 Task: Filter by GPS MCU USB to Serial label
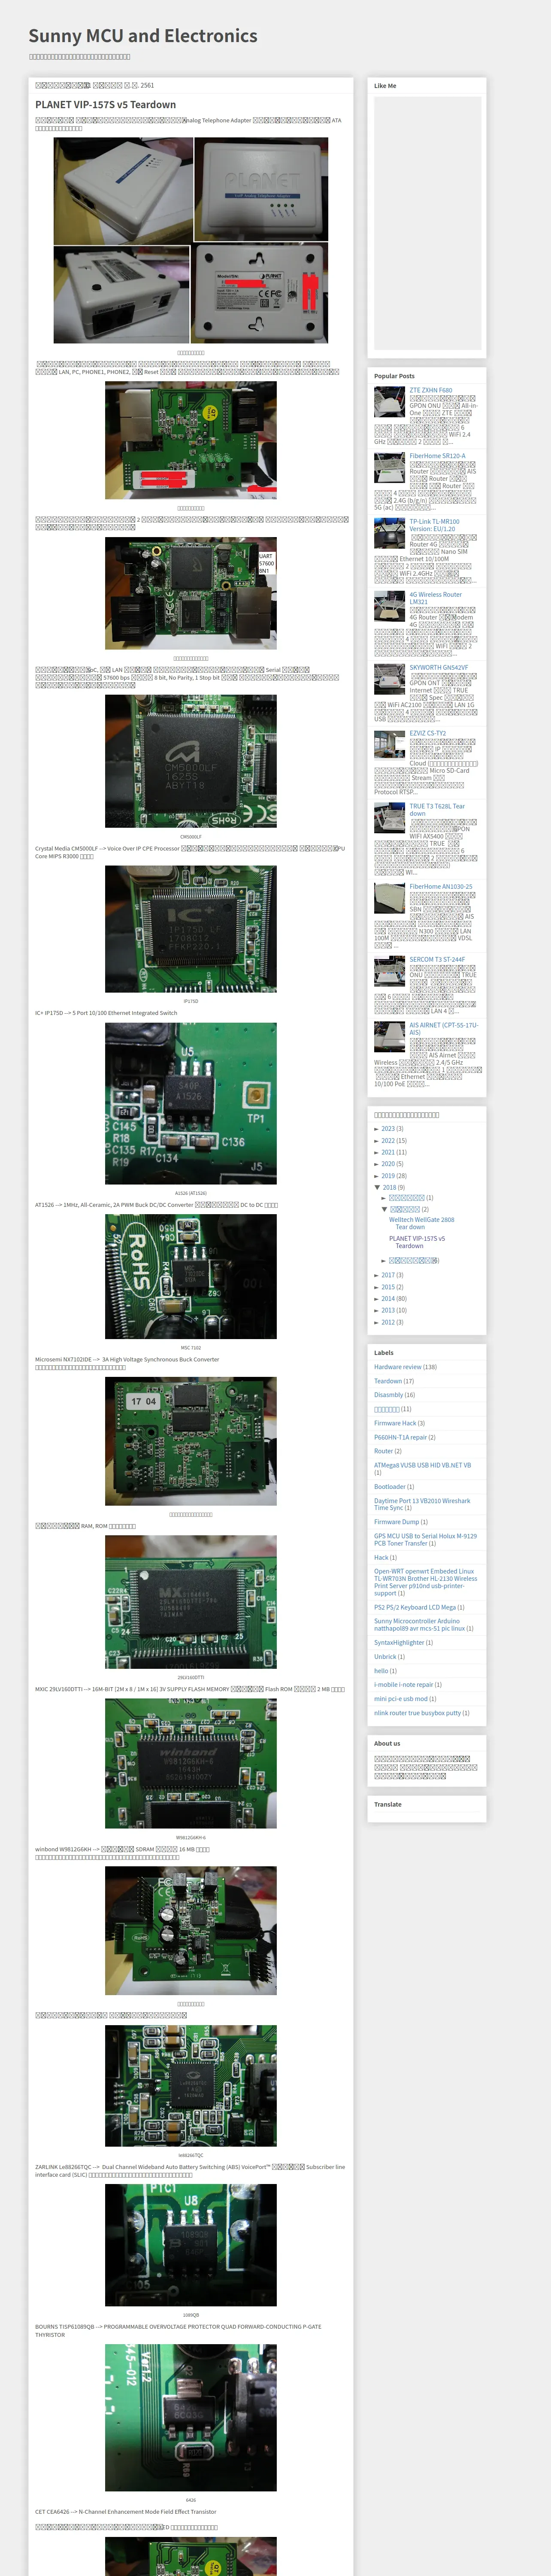point(425,1540)
